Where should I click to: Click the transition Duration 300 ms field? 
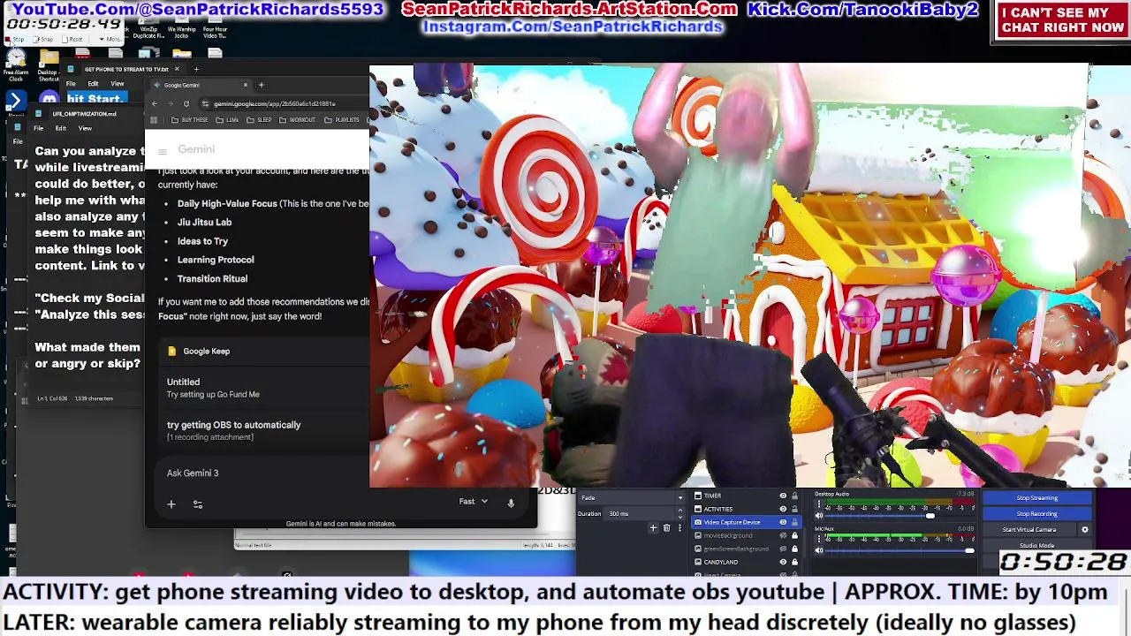point(640,513)
